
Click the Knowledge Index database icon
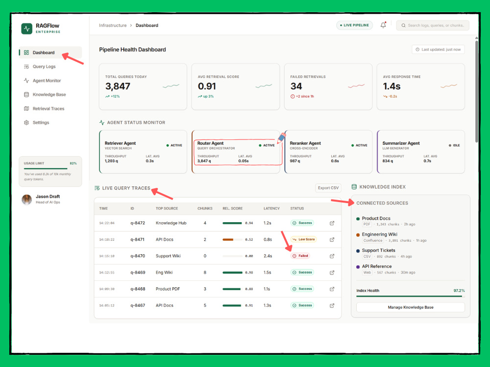tap(354, 186)
